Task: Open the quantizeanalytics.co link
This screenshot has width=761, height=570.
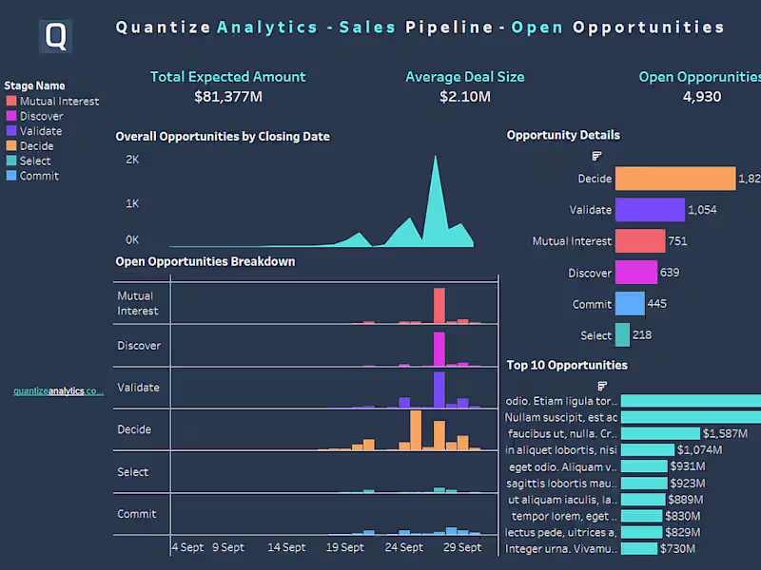Action: tap(58, 390)
